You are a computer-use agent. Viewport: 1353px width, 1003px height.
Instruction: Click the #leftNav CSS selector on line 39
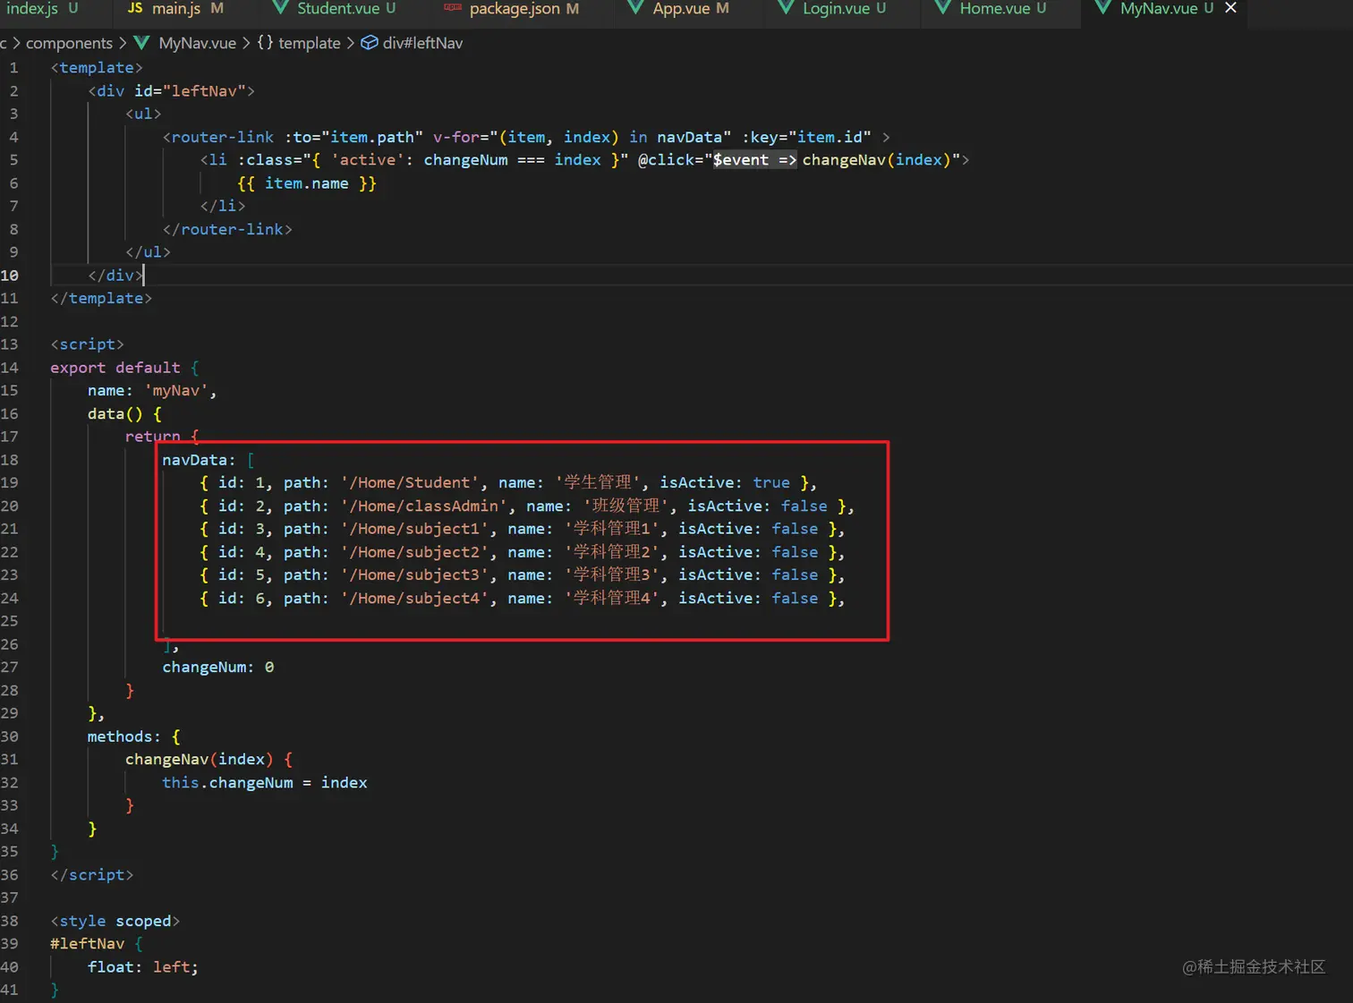(88, 944)
